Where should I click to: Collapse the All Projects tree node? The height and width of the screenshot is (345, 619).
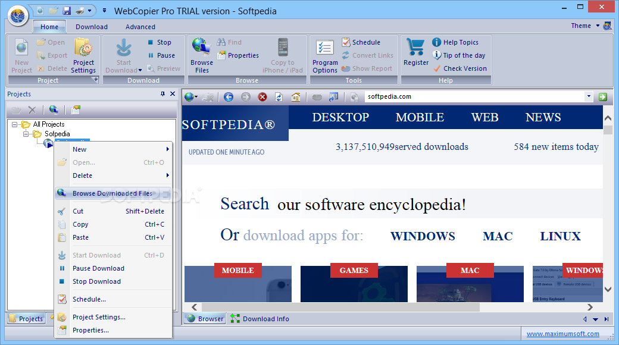pyautogui.click(x=14, y=124)
